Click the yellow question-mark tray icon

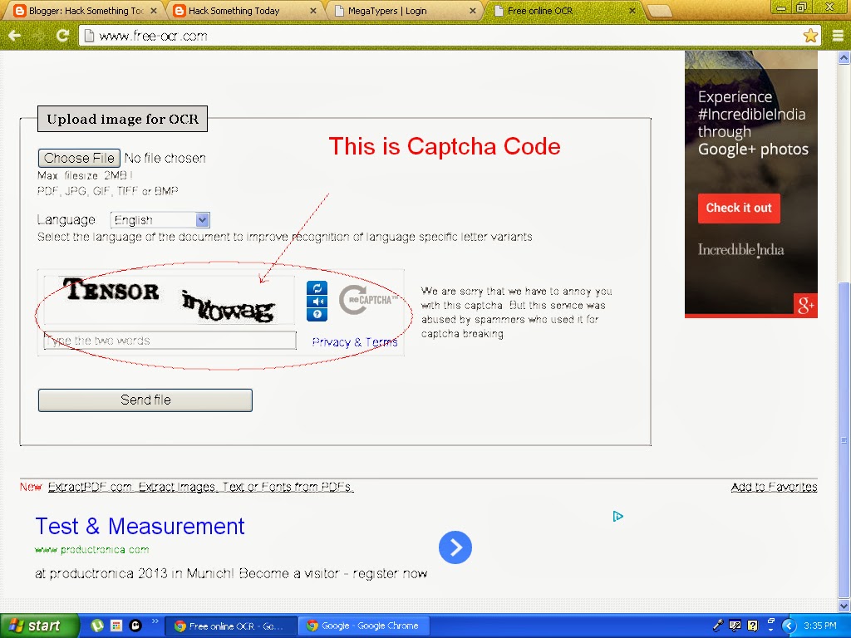[752, 626]
